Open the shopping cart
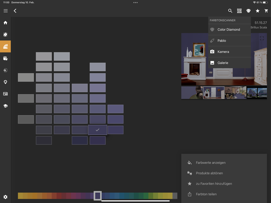 click(266, 11)
